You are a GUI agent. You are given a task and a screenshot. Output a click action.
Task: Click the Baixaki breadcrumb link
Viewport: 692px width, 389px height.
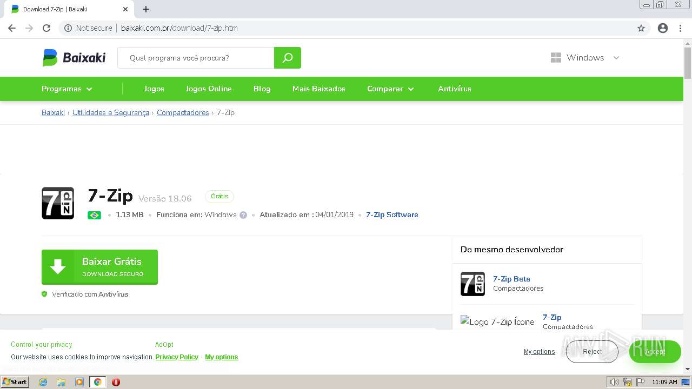[x=53, y=112]
